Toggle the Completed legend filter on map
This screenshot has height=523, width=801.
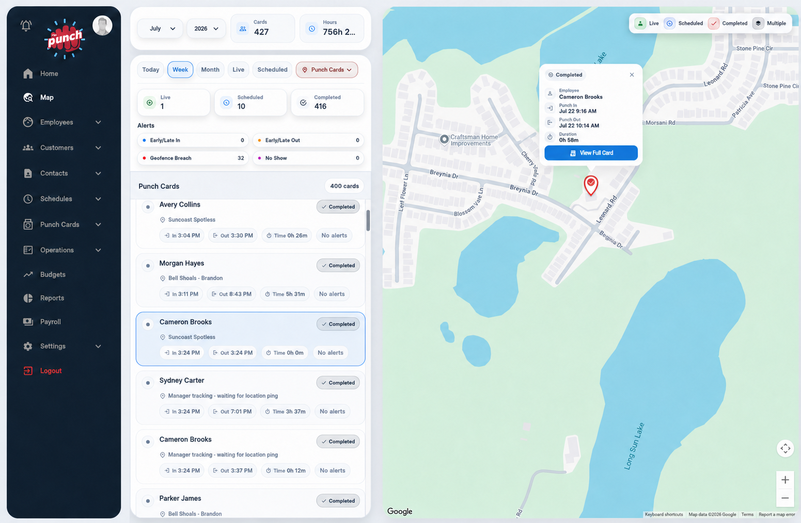728,23
